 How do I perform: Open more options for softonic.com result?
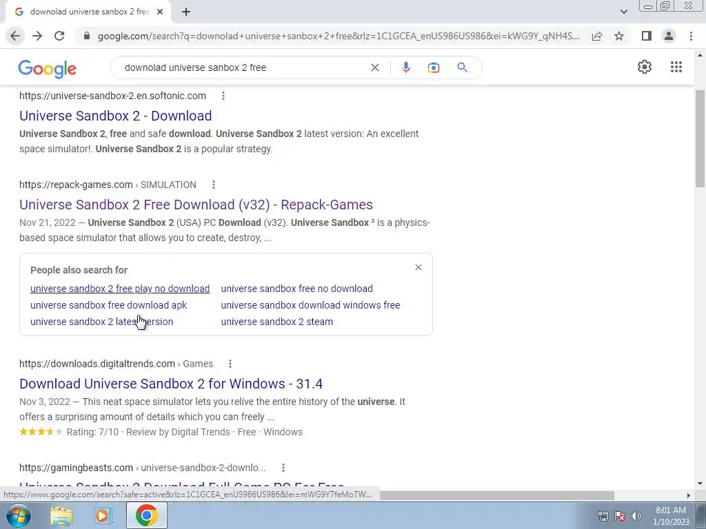pos(223,96)
